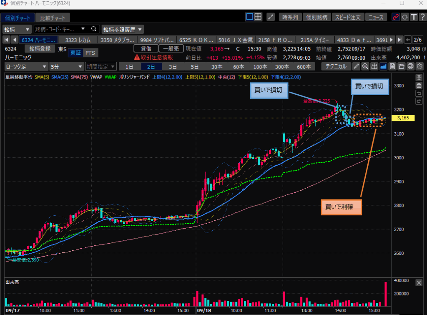The width and height of the screenshot is (427, 315).
Task: Click the red chain link icon
Action: [395, 17]
